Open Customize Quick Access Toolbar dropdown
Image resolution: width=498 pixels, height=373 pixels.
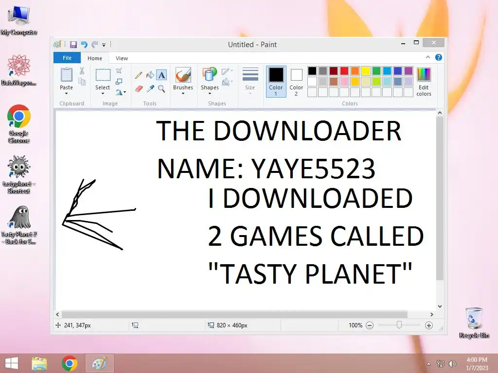click(104, 45)
